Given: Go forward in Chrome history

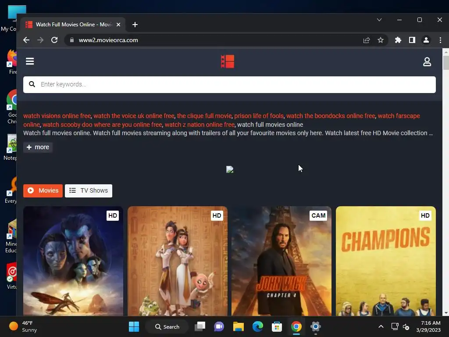Looking at the screenshot, I should 40,40.
